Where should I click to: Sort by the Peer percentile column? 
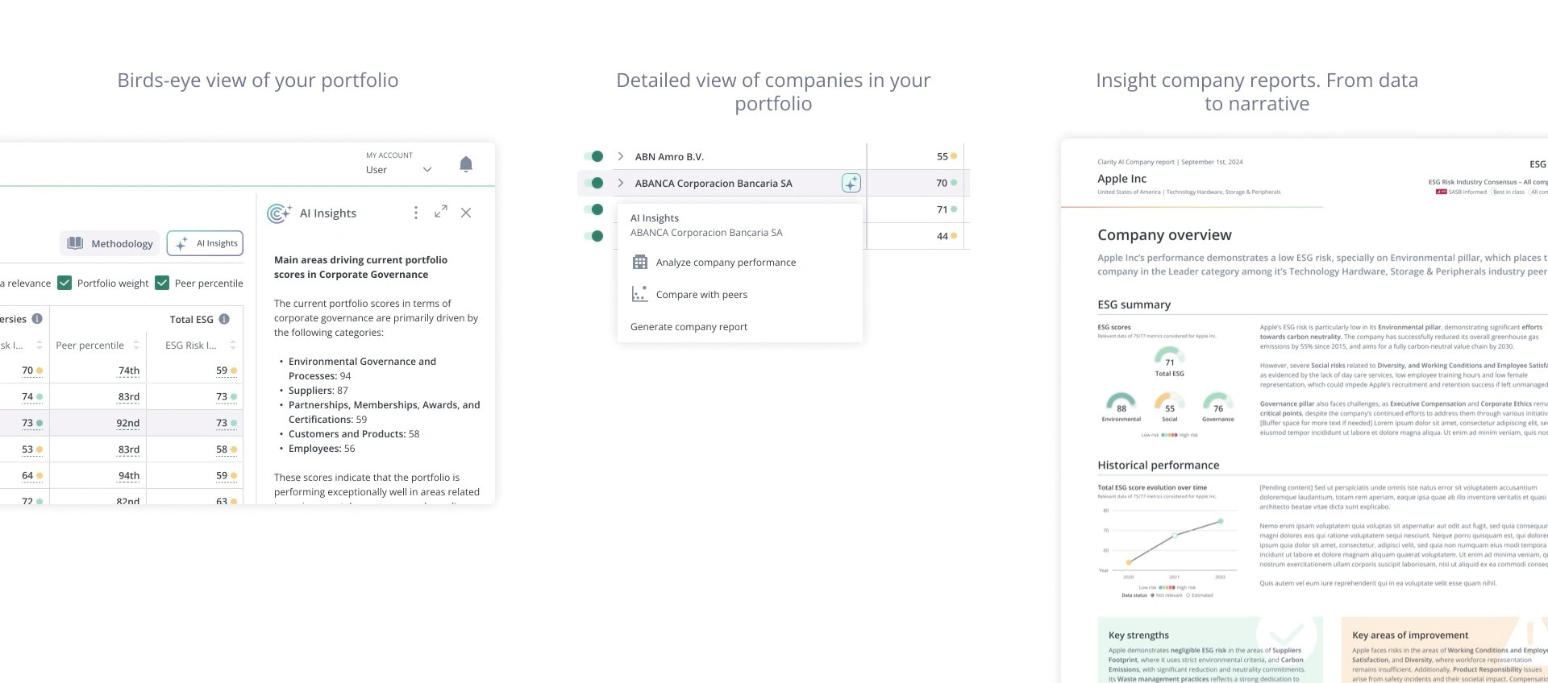tap(135, 346)
